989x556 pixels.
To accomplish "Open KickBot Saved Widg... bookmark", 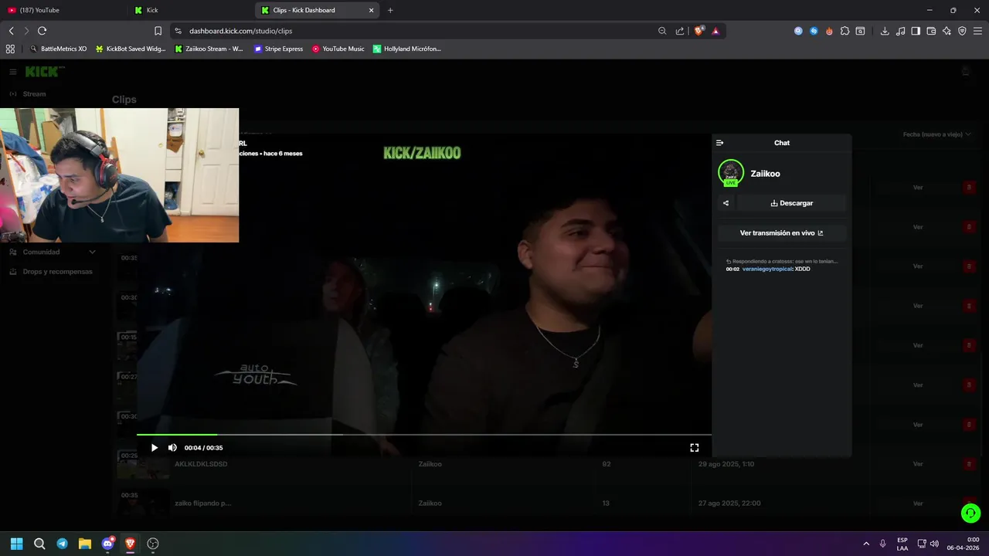I will (x=131, y=49).
